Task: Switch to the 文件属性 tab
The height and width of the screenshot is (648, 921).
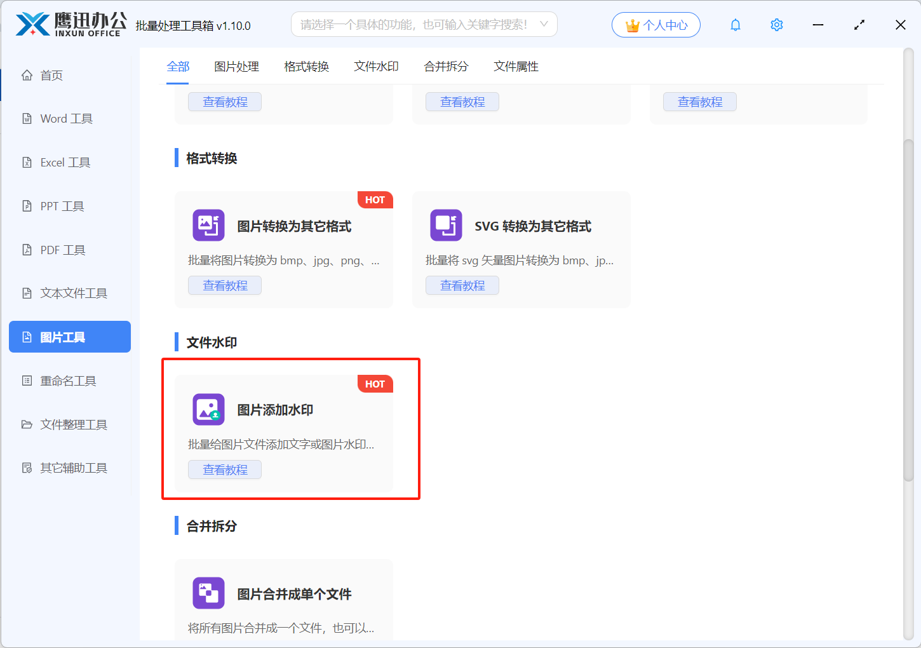Action: [x=516, y=67]
